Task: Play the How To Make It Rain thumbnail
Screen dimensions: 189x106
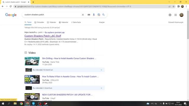Action: coord(32,79)
